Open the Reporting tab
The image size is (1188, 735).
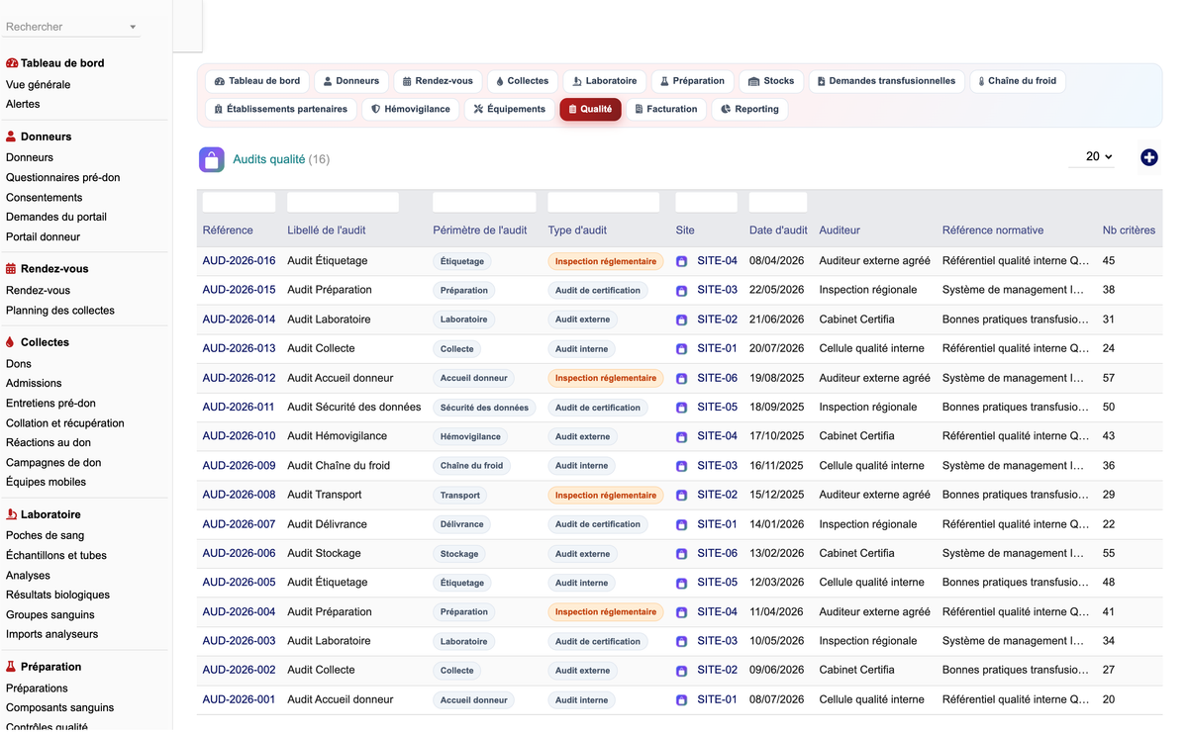749,109
